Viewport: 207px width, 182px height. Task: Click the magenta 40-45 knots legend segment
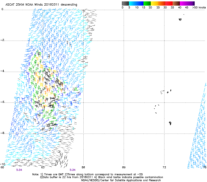(184, 3)
